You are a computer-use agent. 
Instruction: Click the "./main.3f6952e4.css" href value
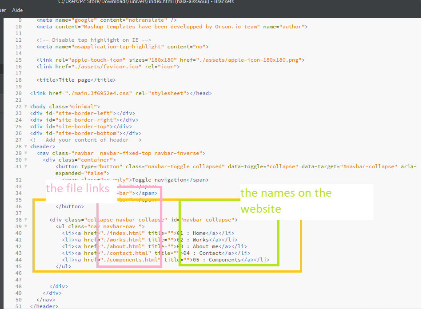pyautogui.click(x=99, y=93)
